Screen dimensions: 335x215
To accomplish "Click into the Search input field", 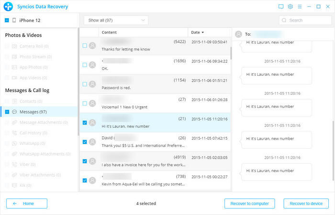I will pos(308,20).
